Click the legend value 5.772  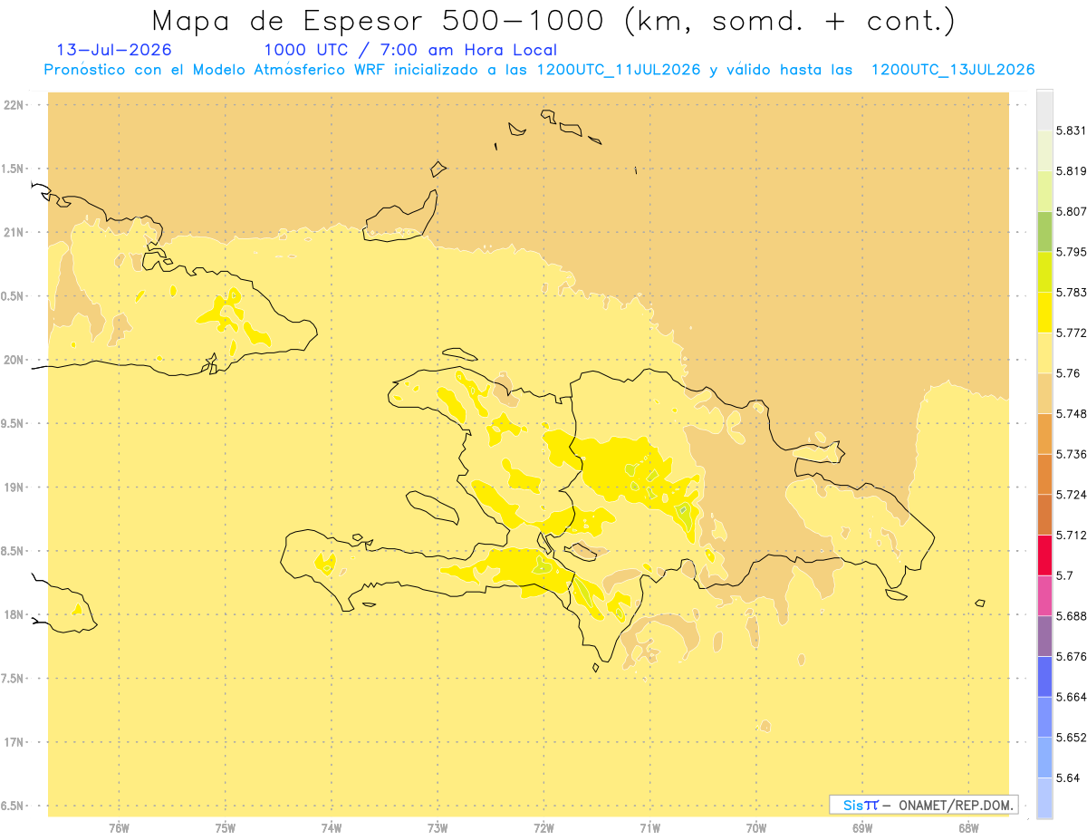pyautogui.click(x=1071, y=333)
